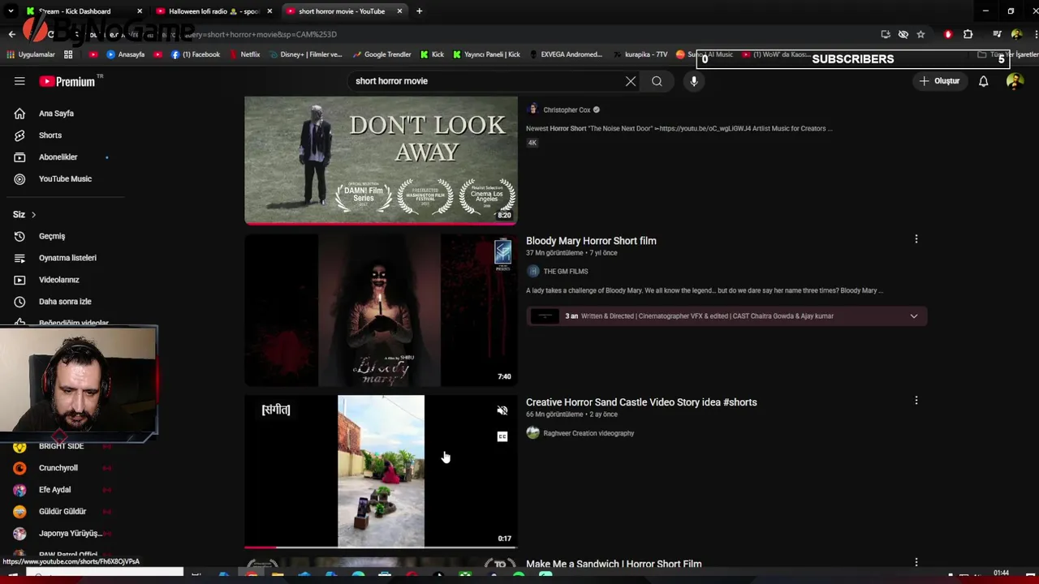Expand the Bloody Mary key moments chevron
This screenshot has width=1039, height=584.
(x=913, y=316)
